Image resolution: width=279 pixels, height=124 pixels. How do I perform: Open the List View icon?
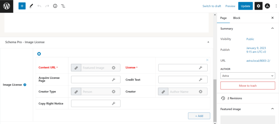coord(63,6)
